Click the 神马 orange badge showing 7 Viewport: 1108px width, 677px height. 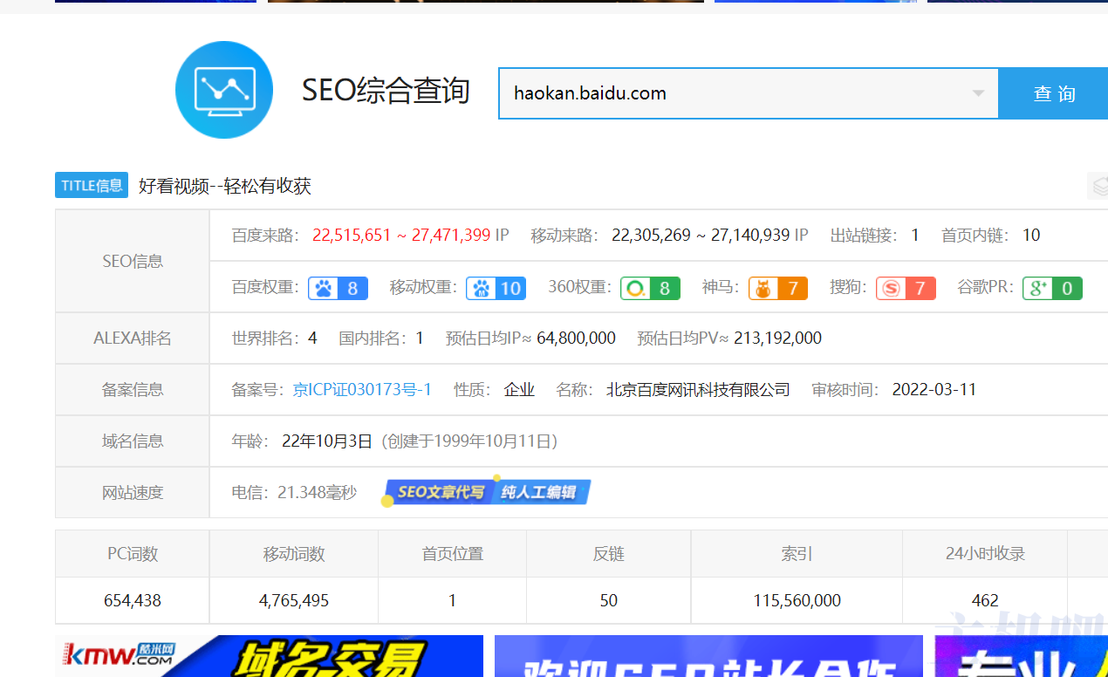coord(778,288)
